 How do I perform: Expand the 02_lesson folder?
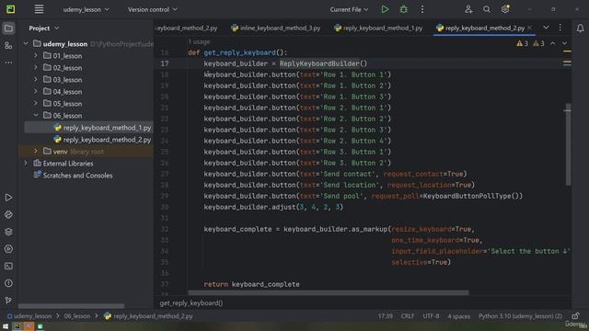coord(36,68)
